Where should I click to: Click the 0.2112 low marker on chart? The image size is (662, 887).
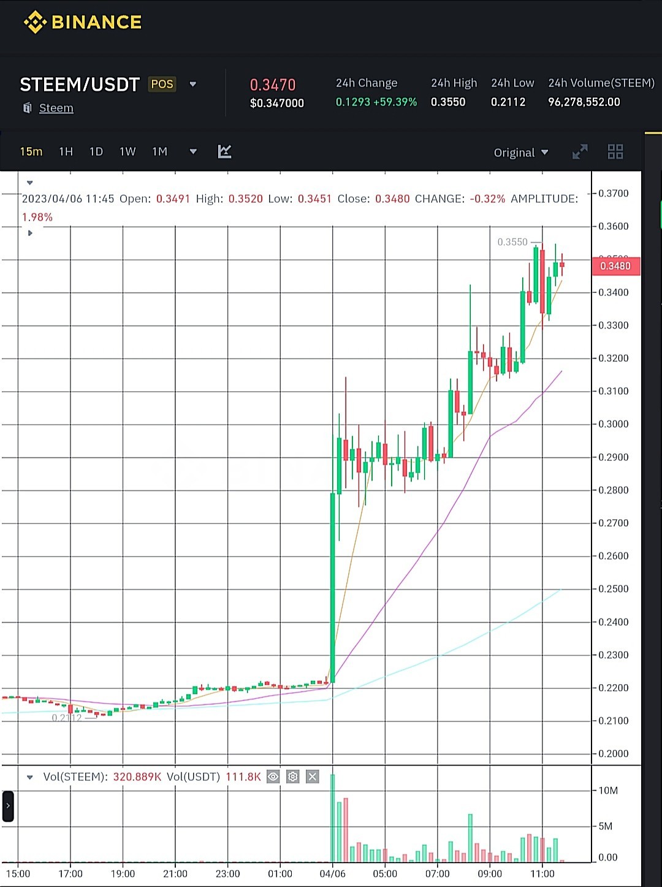[67, 718]
